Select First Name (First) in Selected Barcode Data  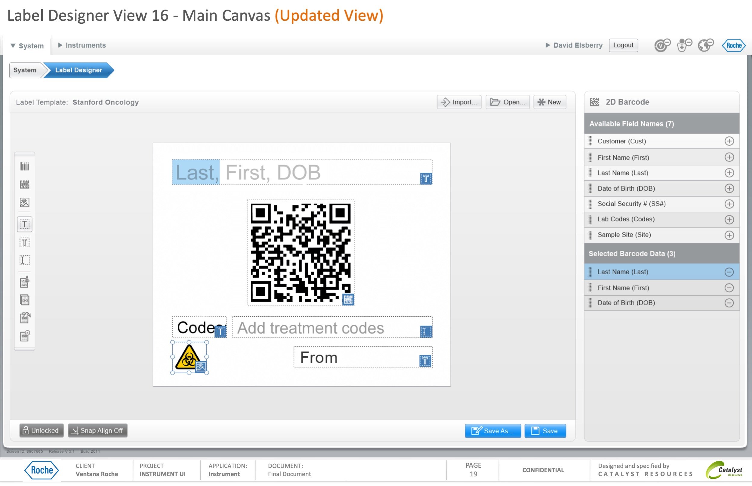pos(662,288)
